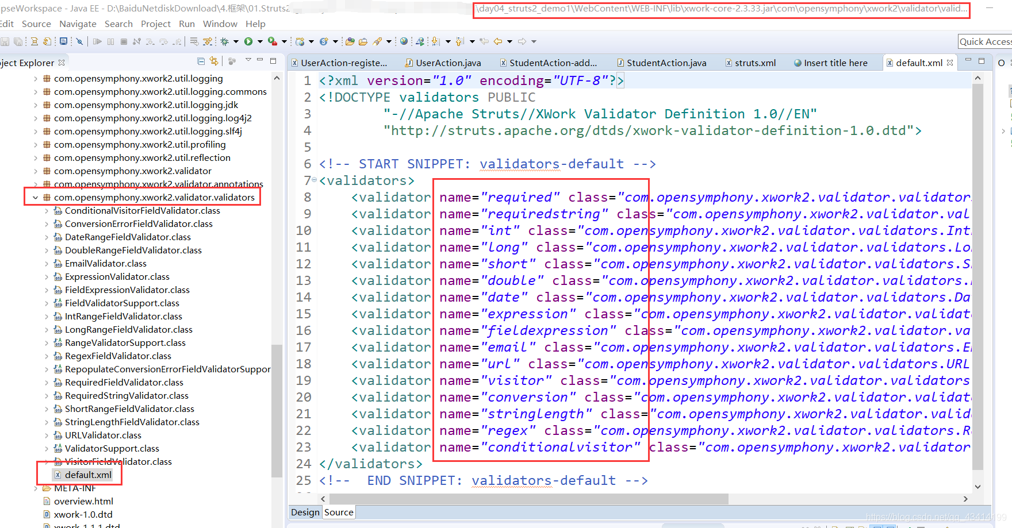Toggle Skip All Breakpoints in toolbar
The height and width of the screenshot is (528, 1012).
click(x=79, y=41)
